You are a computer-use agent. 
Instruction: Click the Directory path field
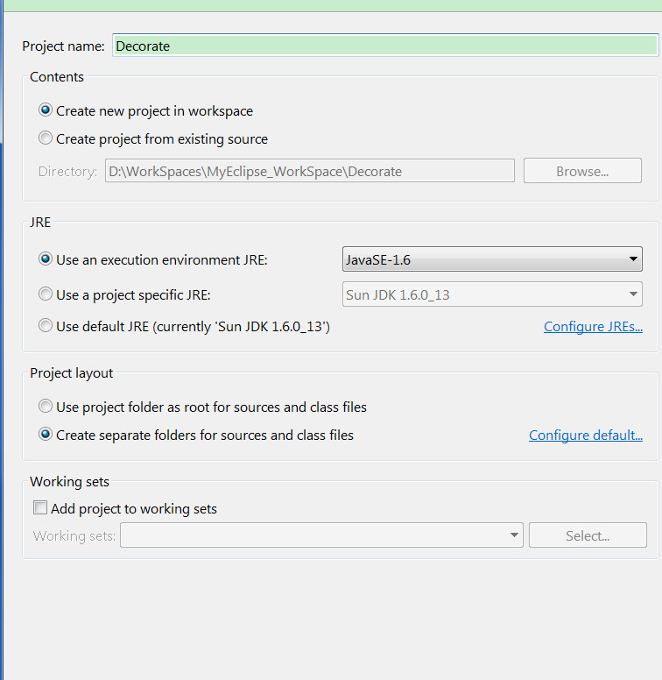click(310, 171)
